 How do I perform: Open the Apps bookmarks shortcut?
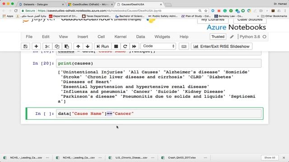pos(8,16)
